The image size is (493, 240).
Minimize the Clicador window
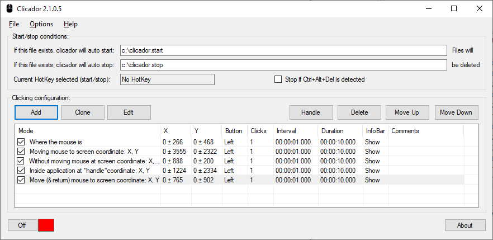[x=428, y=8]
